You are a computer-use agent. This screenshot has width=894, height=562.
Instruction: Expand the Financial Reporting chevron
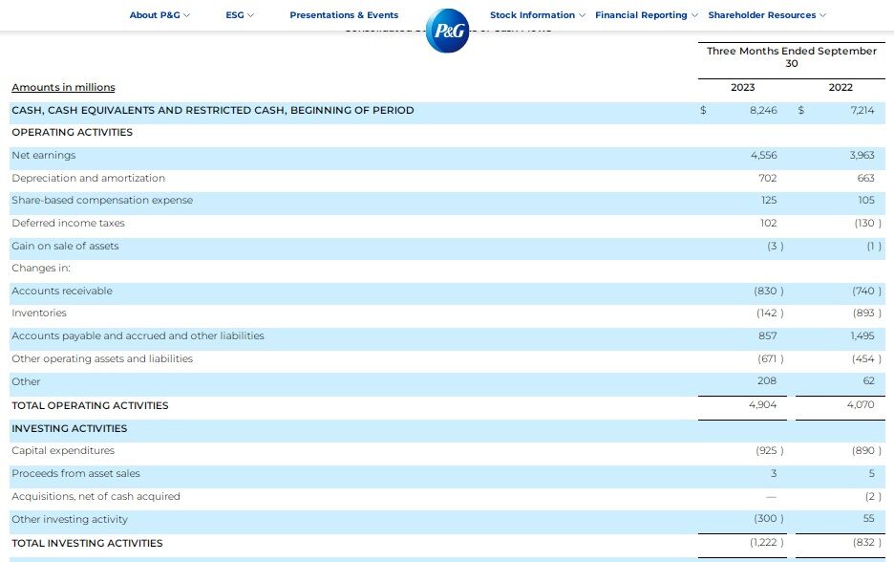point(693,15)
